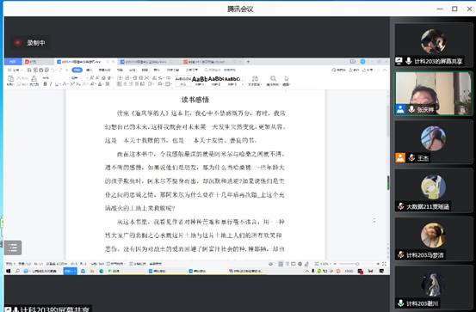This screenshot has width=476, height=312.
Task: Click the WPS command search box
Action: tap(220, 70)
